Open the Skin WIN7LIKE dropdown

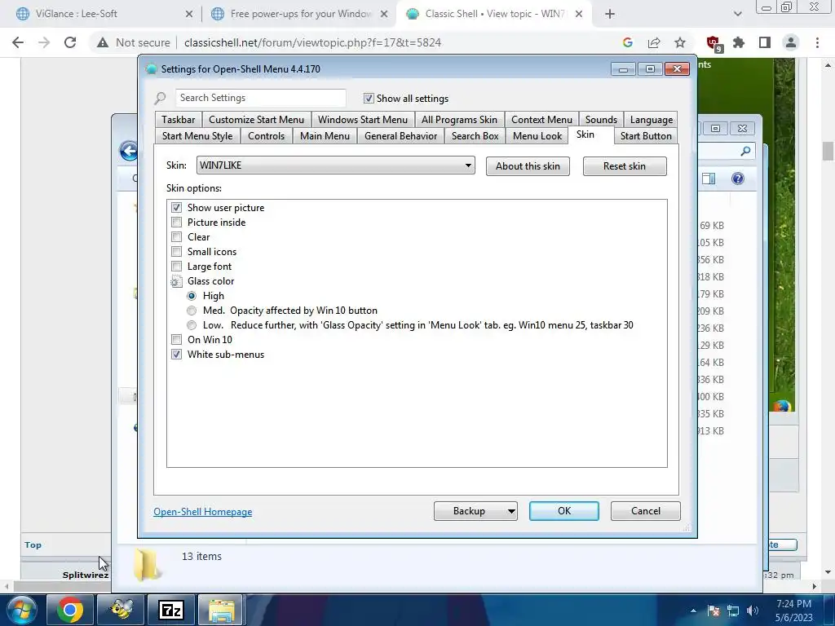(x=335, y=165)
